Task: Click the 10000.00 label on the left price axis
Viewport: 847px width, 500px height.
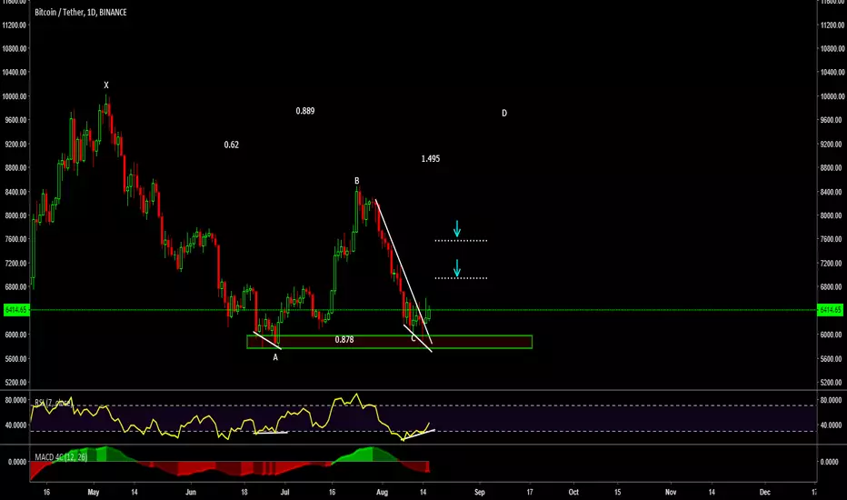Action: coord(15,96)
